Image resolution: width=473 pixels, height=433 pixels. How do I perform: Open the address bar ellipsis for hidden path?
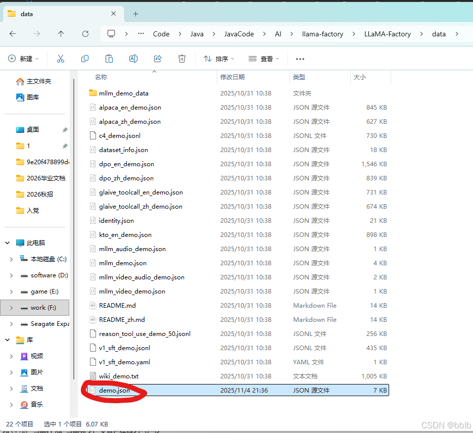(x=141, y=34)
